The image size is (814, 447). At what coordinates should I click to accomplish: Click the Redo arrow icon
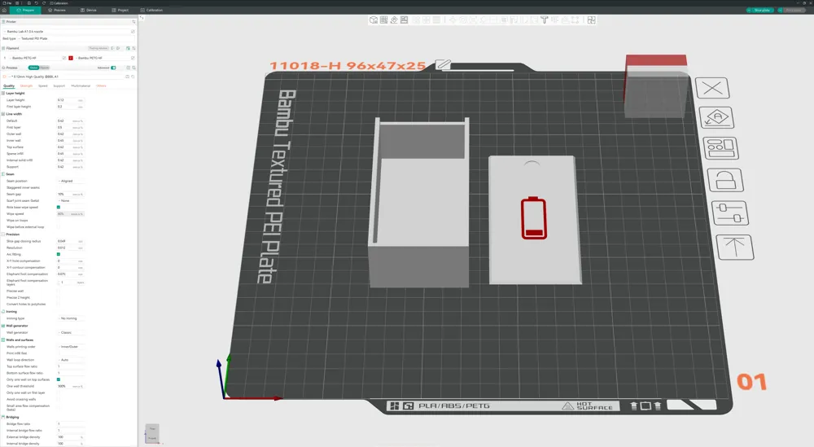[x=44, y=3]
